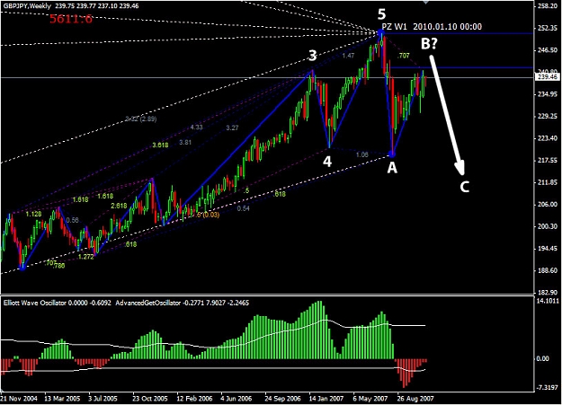Click the 14 Jan 2007 date label

pyautogui.click(x=326, y=399)
